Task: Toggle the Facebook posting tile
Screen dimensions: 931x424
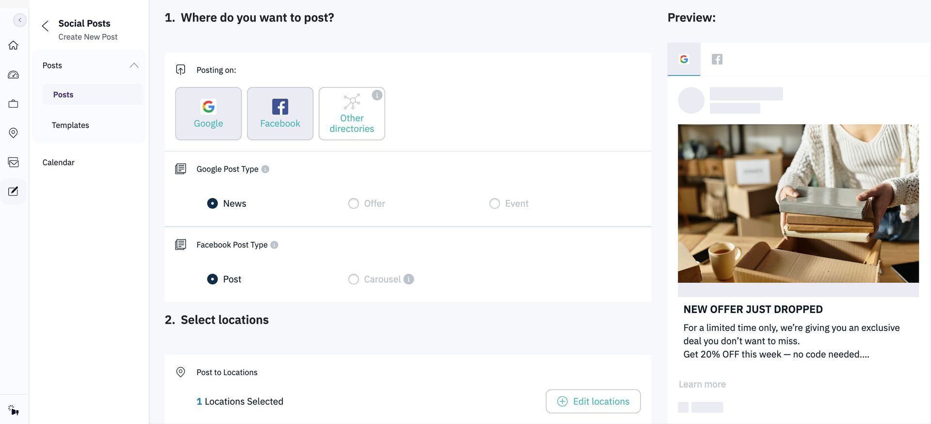Action: (280, 114)
